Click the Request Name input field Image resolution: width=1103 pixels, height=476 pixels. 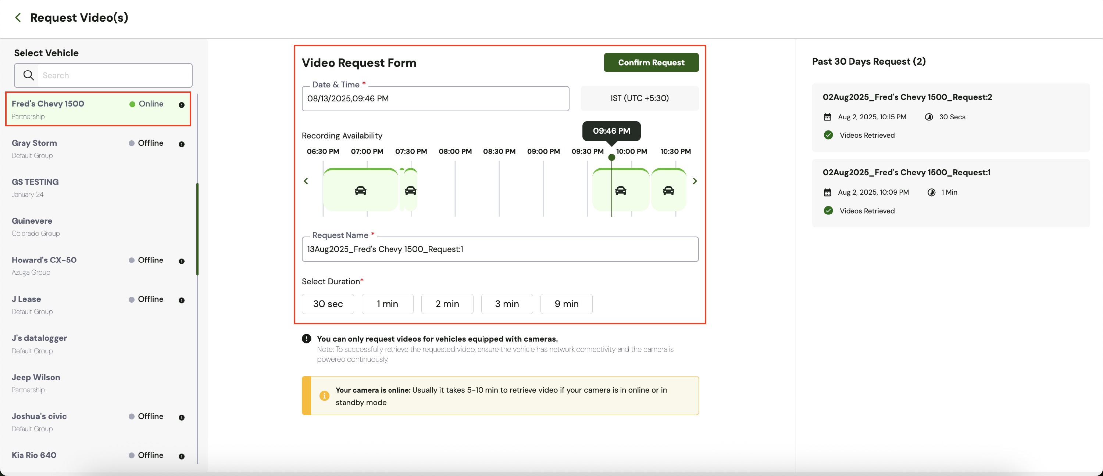500,249
